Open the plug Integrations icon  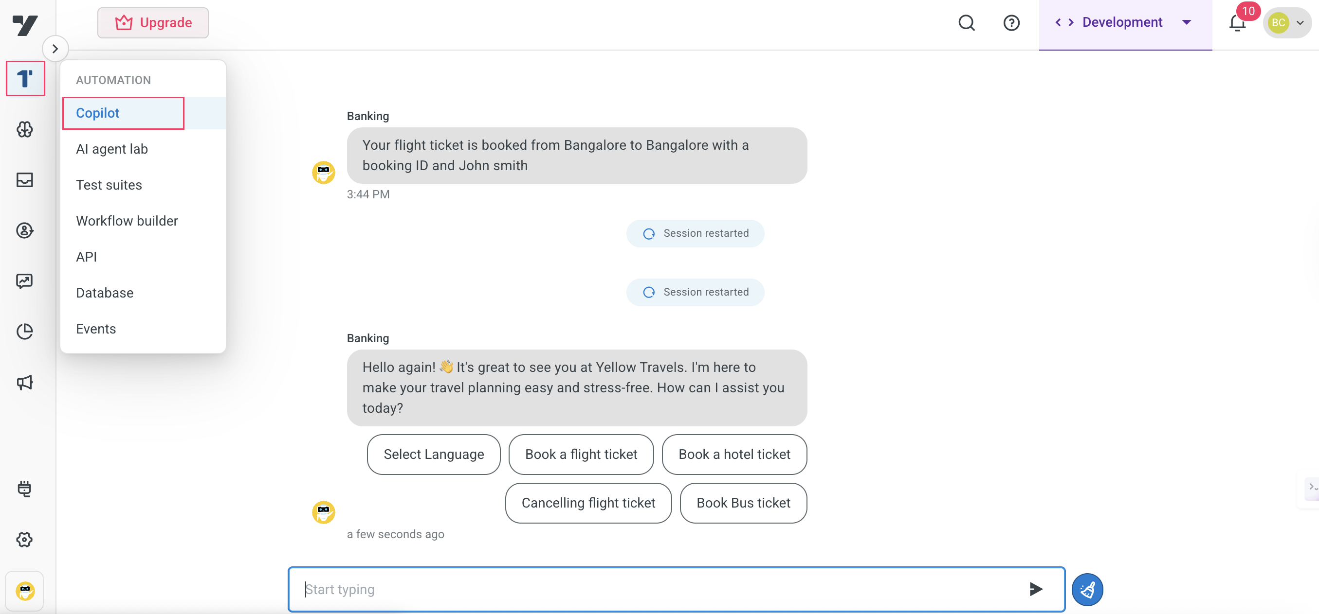coord(24,489)
